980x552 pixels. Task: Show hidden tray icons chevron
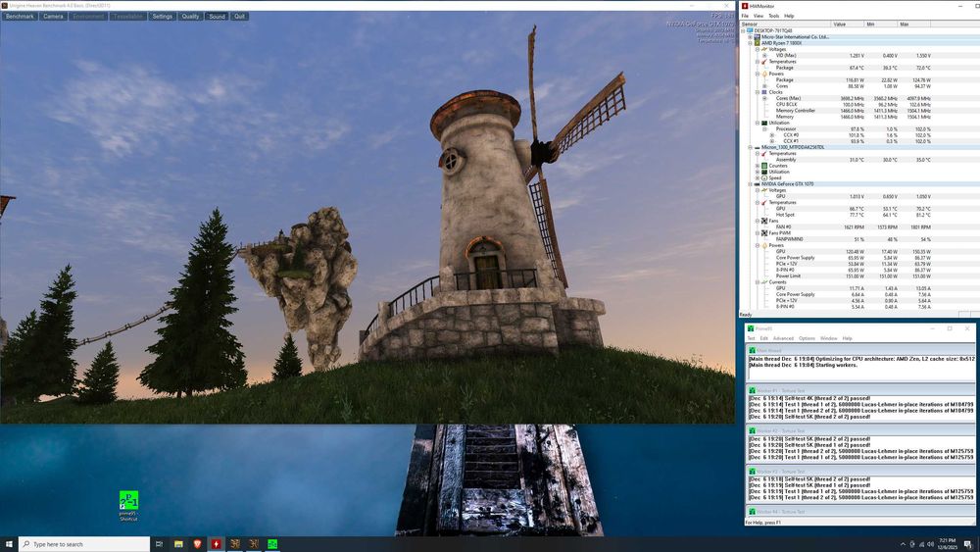[x=903, y=544]
